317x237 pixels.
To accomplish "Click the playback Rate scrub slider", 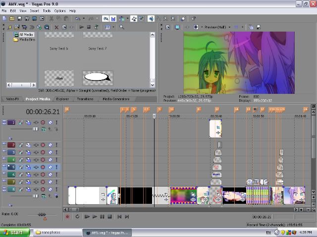I will coord(42,215).
